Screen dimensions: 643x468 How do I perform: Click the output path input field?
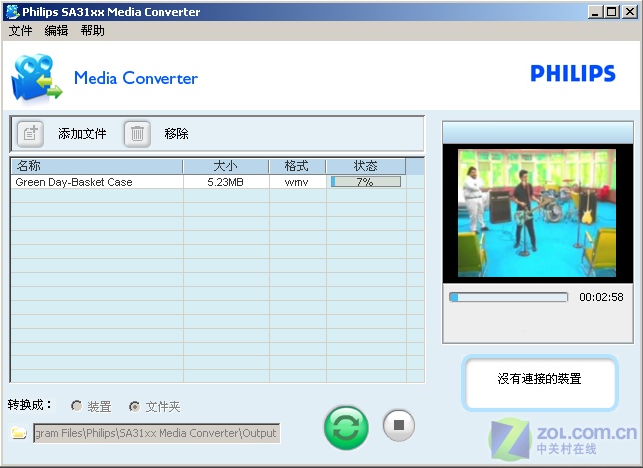tap(157, 433)
